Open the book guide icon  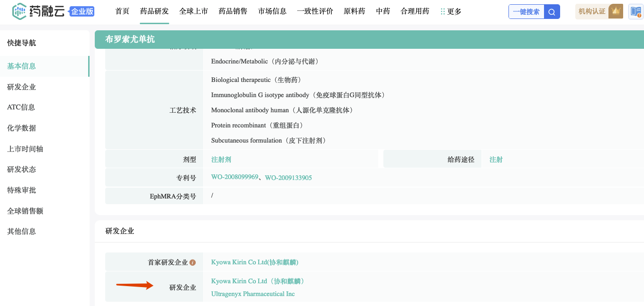(x=635, y=12)
